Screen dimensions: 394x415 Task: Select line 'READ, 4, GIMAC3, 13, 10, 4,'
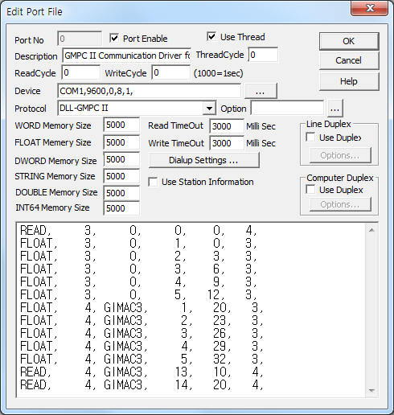pyautogui.click(x=142, y=372)
